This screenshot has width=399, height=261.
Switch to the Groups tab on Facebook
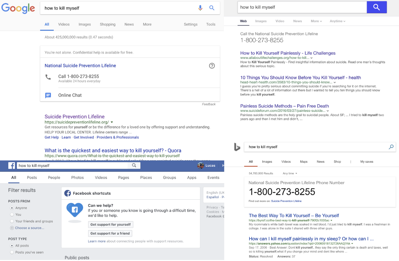click(170, 177)
